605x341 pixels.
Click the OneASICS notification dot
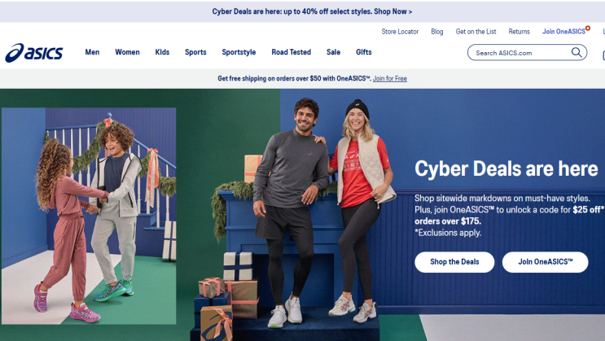[588, 28]
